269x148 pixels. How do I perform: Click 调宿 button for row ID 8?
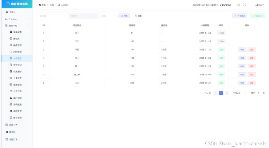pyautogui.click(x=242, y=83)
